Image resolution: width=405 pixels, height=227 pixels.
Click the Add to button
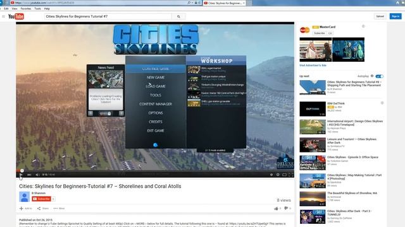[26, 209]
